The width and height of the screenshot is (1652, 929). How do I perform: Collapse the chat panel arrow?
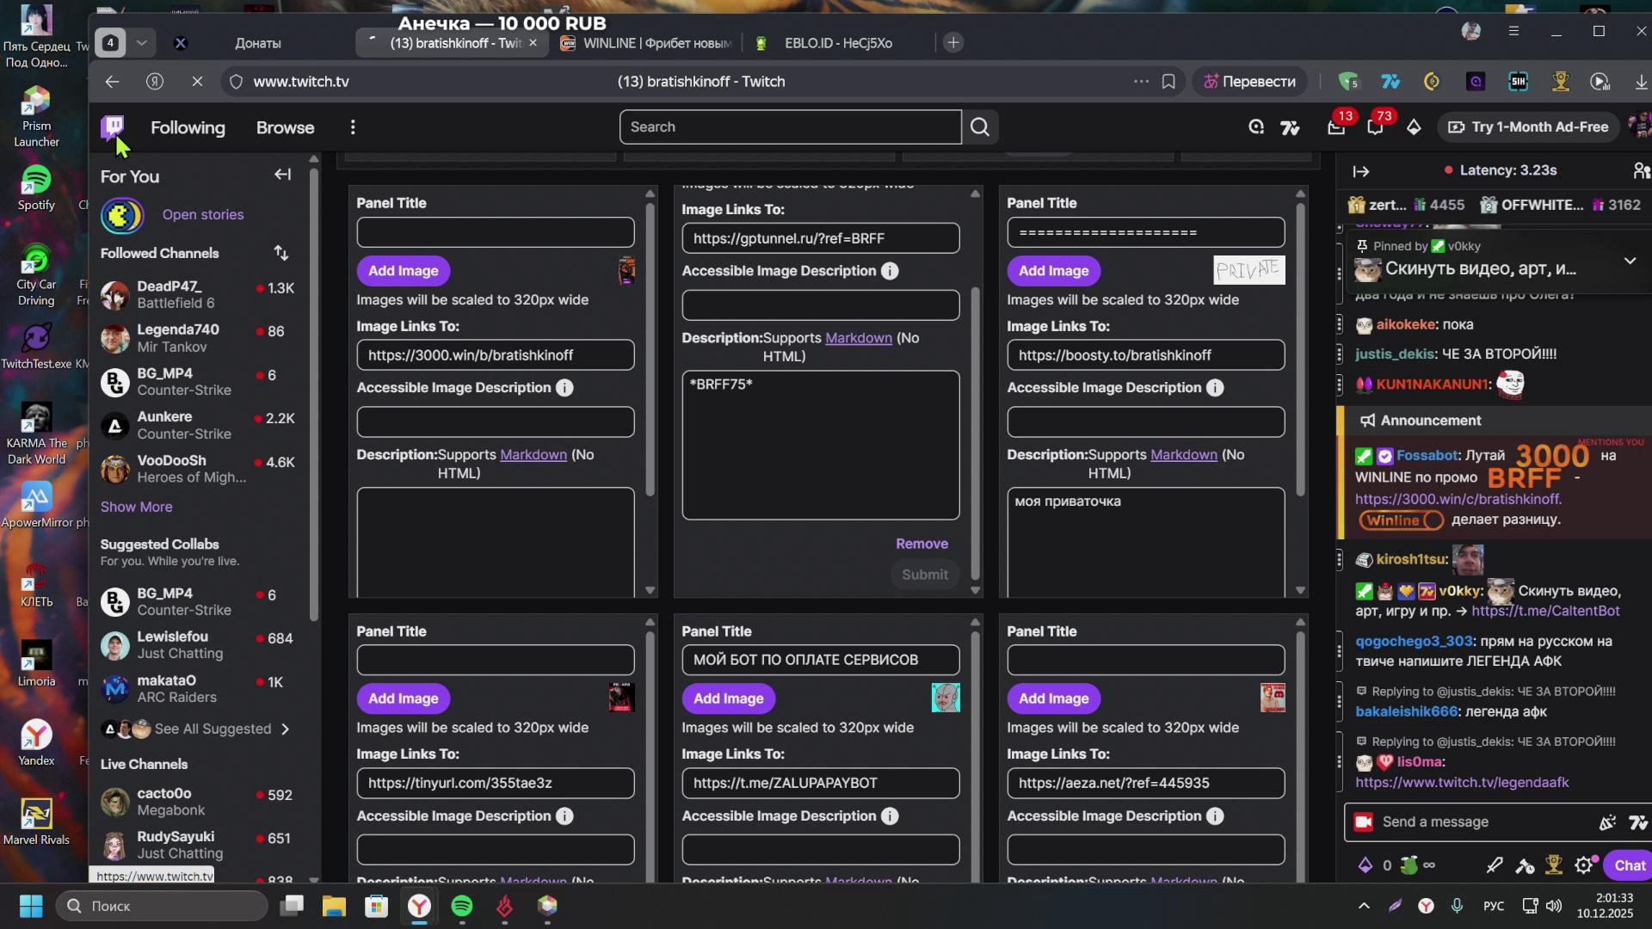[x=1361, y=171]
